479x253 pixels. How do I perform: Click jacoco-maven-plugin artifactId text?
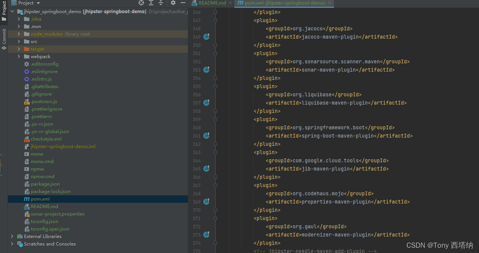[x=331, y=37]
